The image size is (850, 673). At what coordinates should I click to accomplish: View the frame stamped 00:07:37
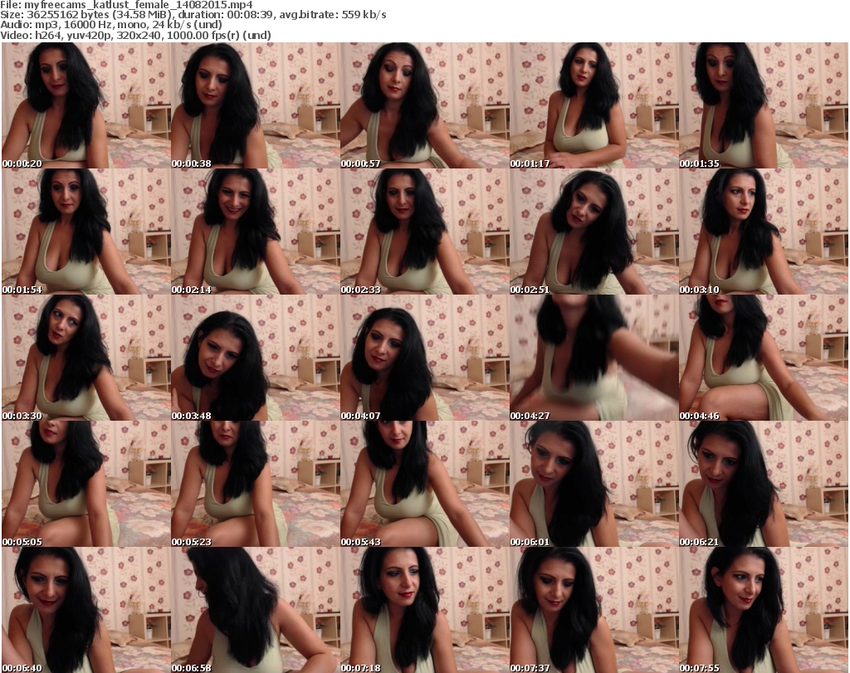click(x=594, y=610)
